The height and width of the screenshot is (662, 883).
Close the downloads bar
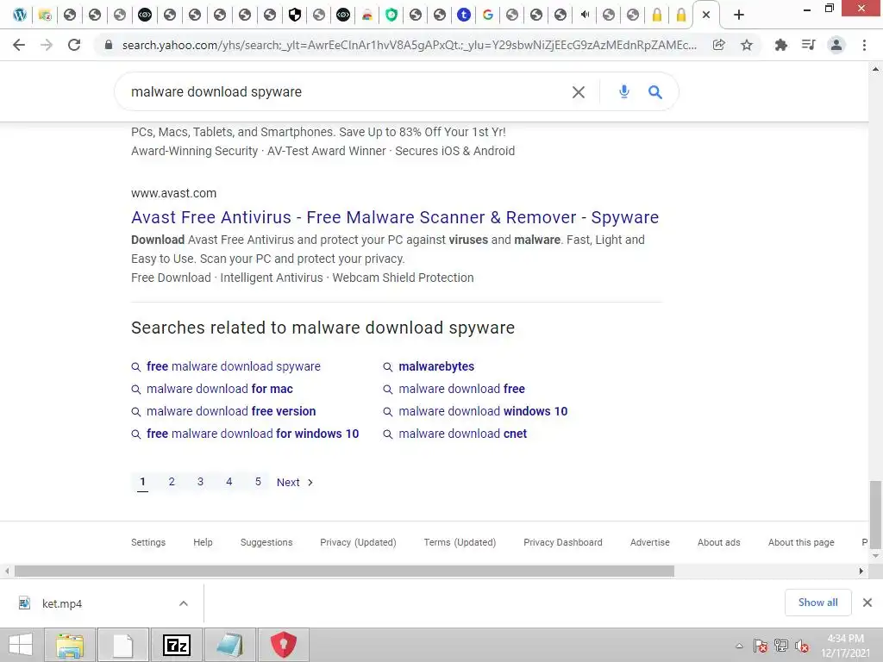coord(867,603)
